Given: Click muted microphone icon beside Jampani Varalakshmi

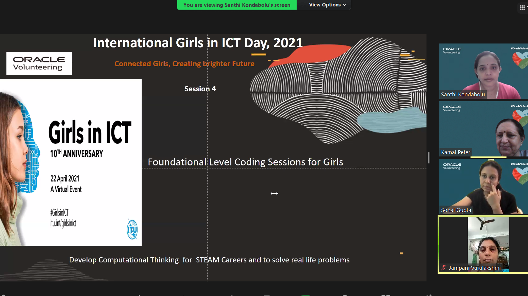Looking at the screenshot, I should tap(444, 268).
